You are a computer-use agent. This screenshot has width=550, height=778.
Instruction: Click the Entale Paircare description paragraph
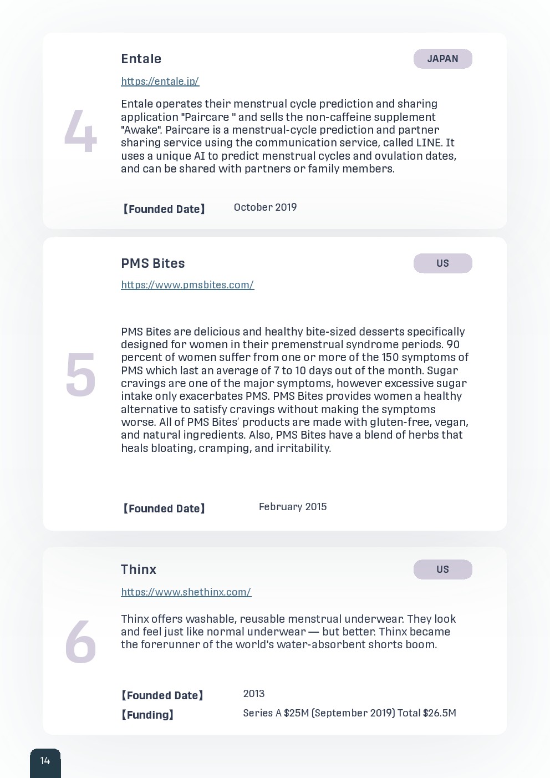click(288, 136)
